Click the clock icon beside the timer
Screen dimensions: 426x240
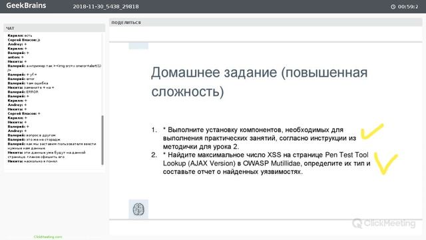click(393, 7)
